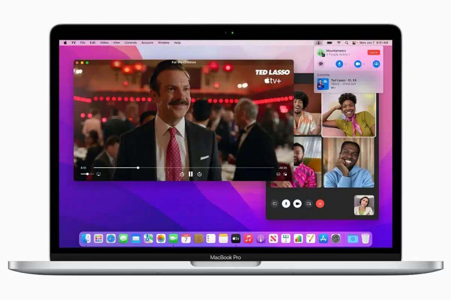Screen dimensions: 451x300
Task: Enable picture-in-picture in the video player
Action: coord(285,174)
